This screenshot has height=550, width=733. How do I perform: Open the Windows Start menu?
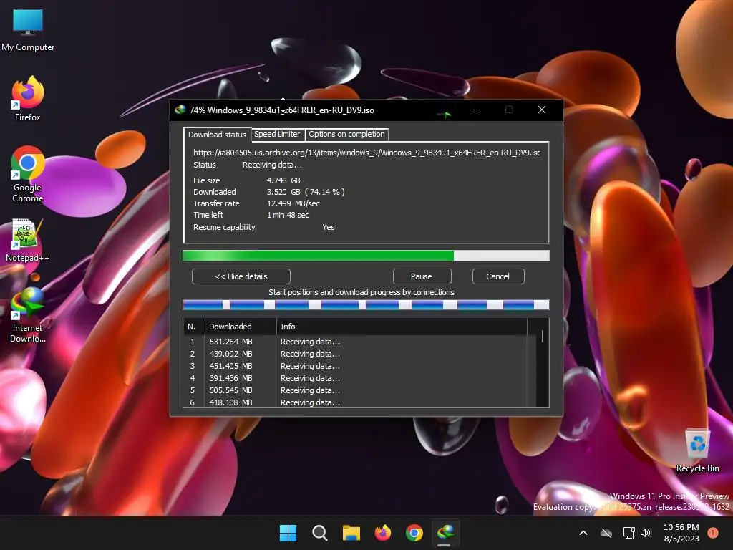pos(288,533)
